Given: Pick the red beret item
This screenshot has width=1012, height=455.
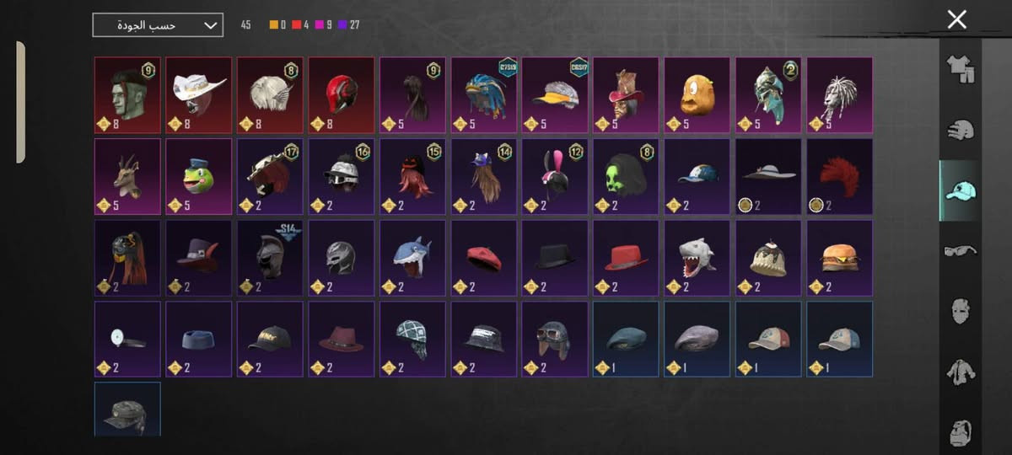Looking at the screenshot, I should coord(483,258).
